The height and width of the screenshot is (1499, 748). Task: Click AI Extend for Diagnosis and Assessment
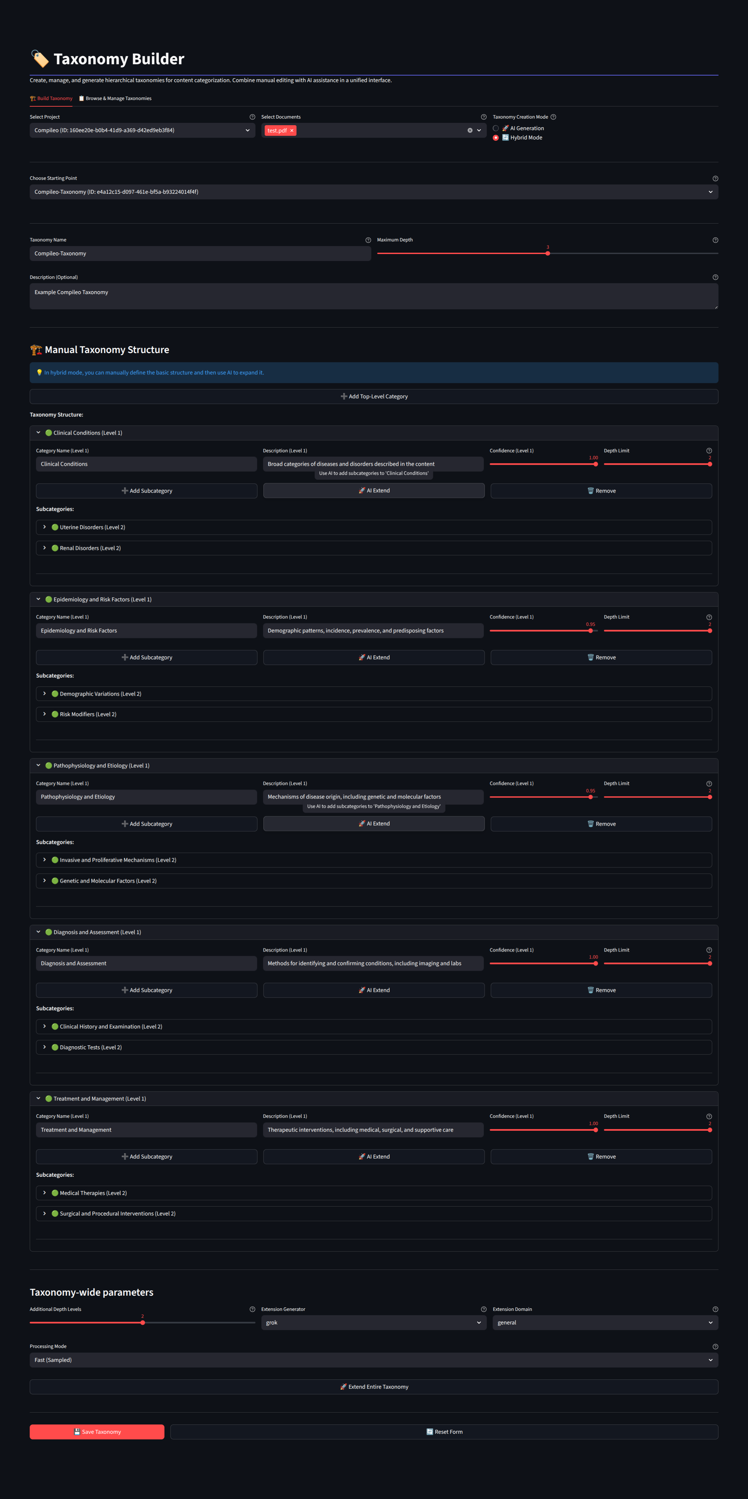(373, 990)
